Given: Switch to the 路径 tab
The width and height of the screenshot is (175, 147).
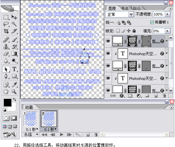Looking at the screenshot, I should (x=137, y=8).
